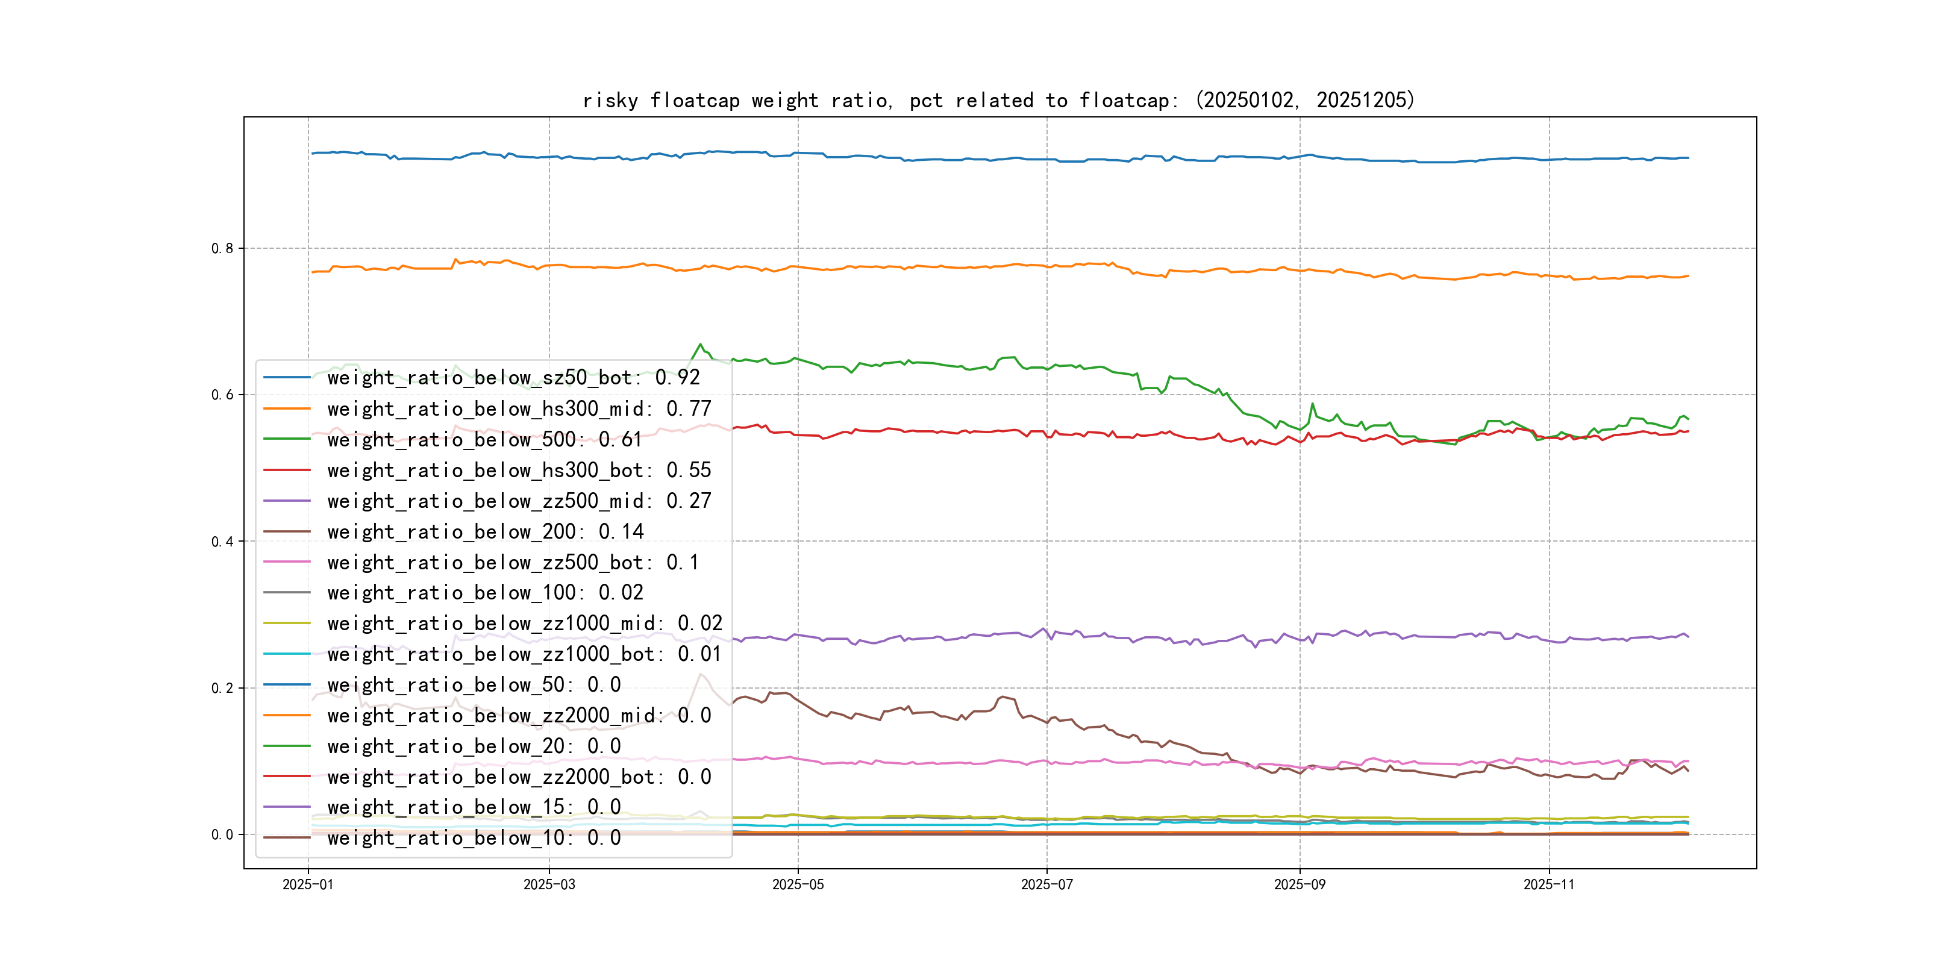Click legend entry weight_ratio_below_zz500_bot: 0.1

click(512, 562)
